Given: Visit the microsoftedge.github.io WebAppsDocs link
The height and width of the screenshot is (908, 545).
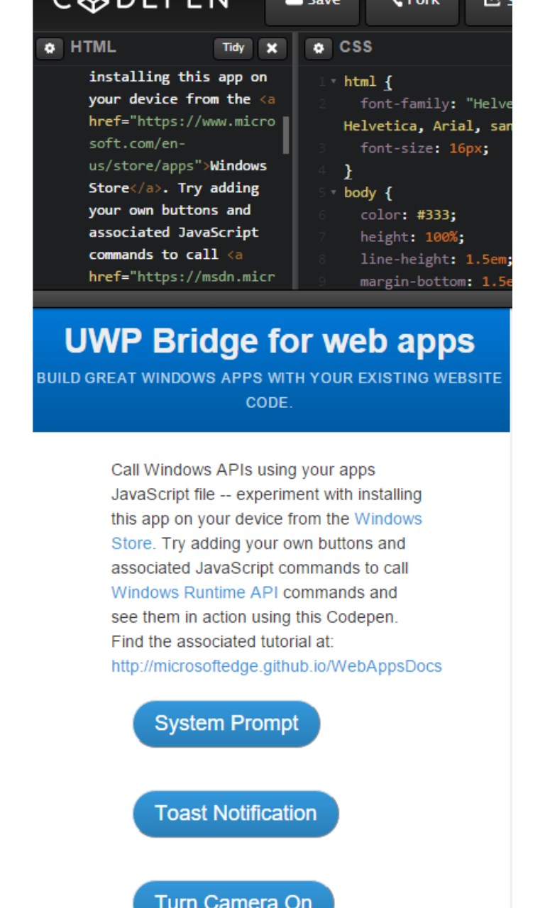Looking at the screenshot, I should (276, 666).
